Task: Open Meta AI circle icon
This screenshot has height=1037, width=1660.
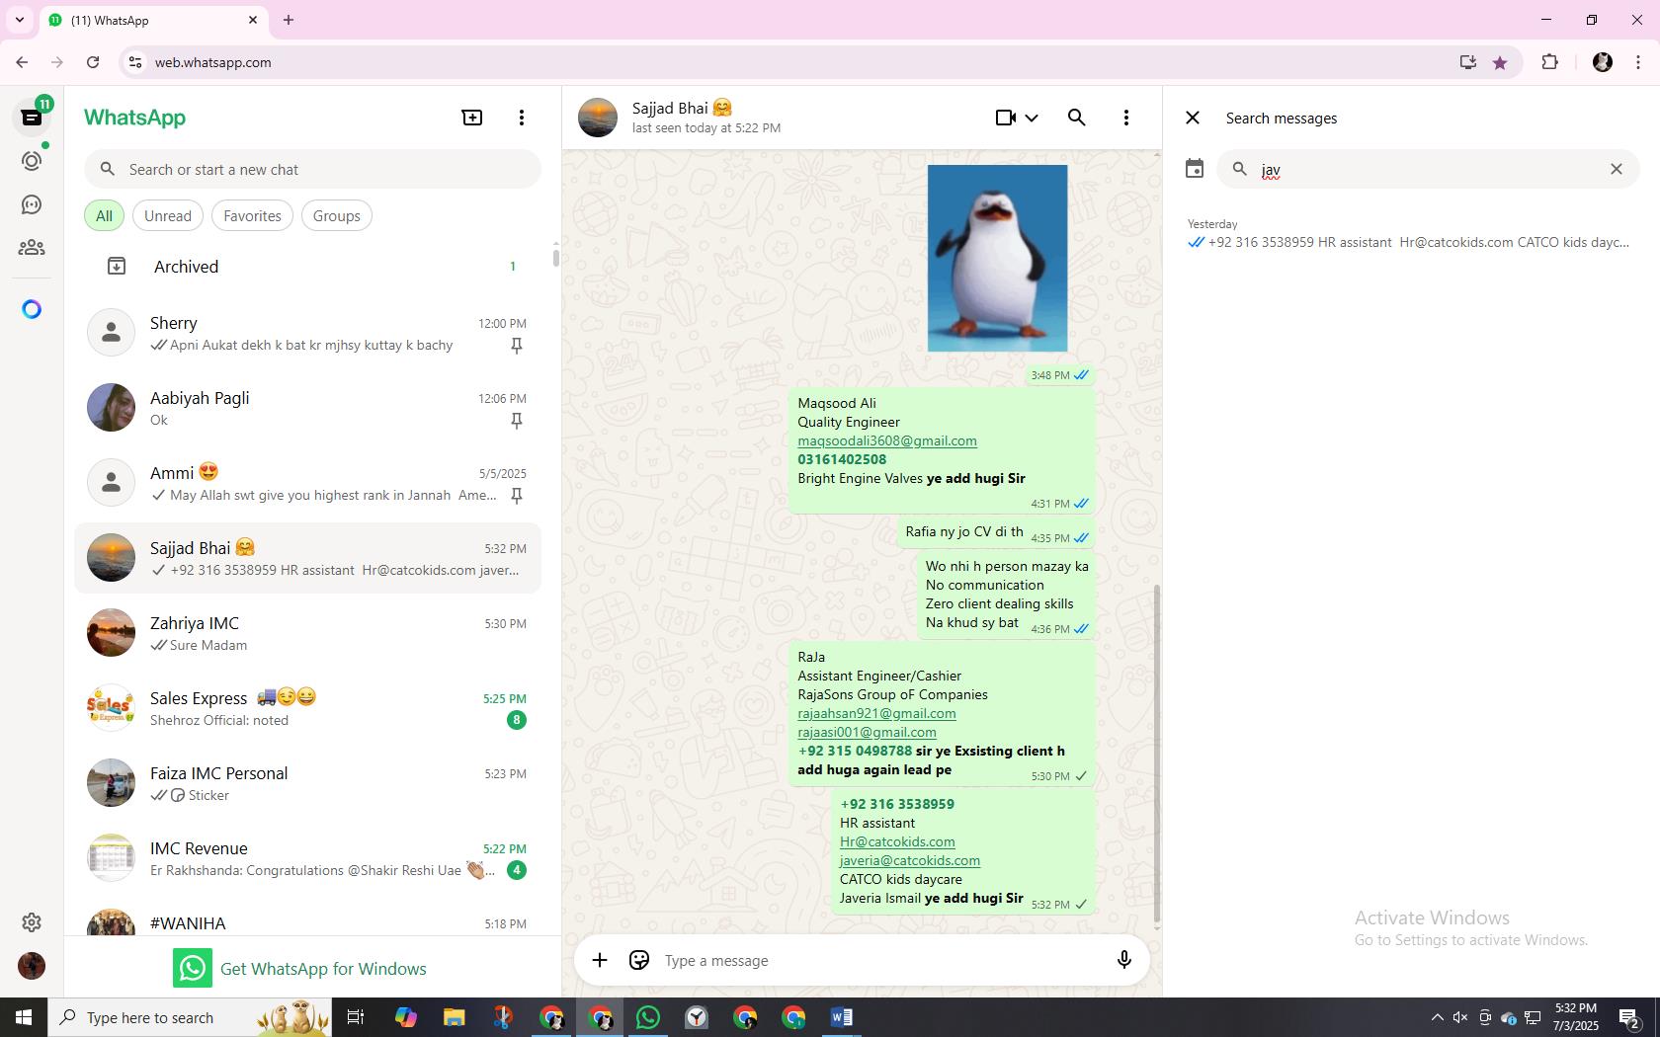Action: pos(32,309)
